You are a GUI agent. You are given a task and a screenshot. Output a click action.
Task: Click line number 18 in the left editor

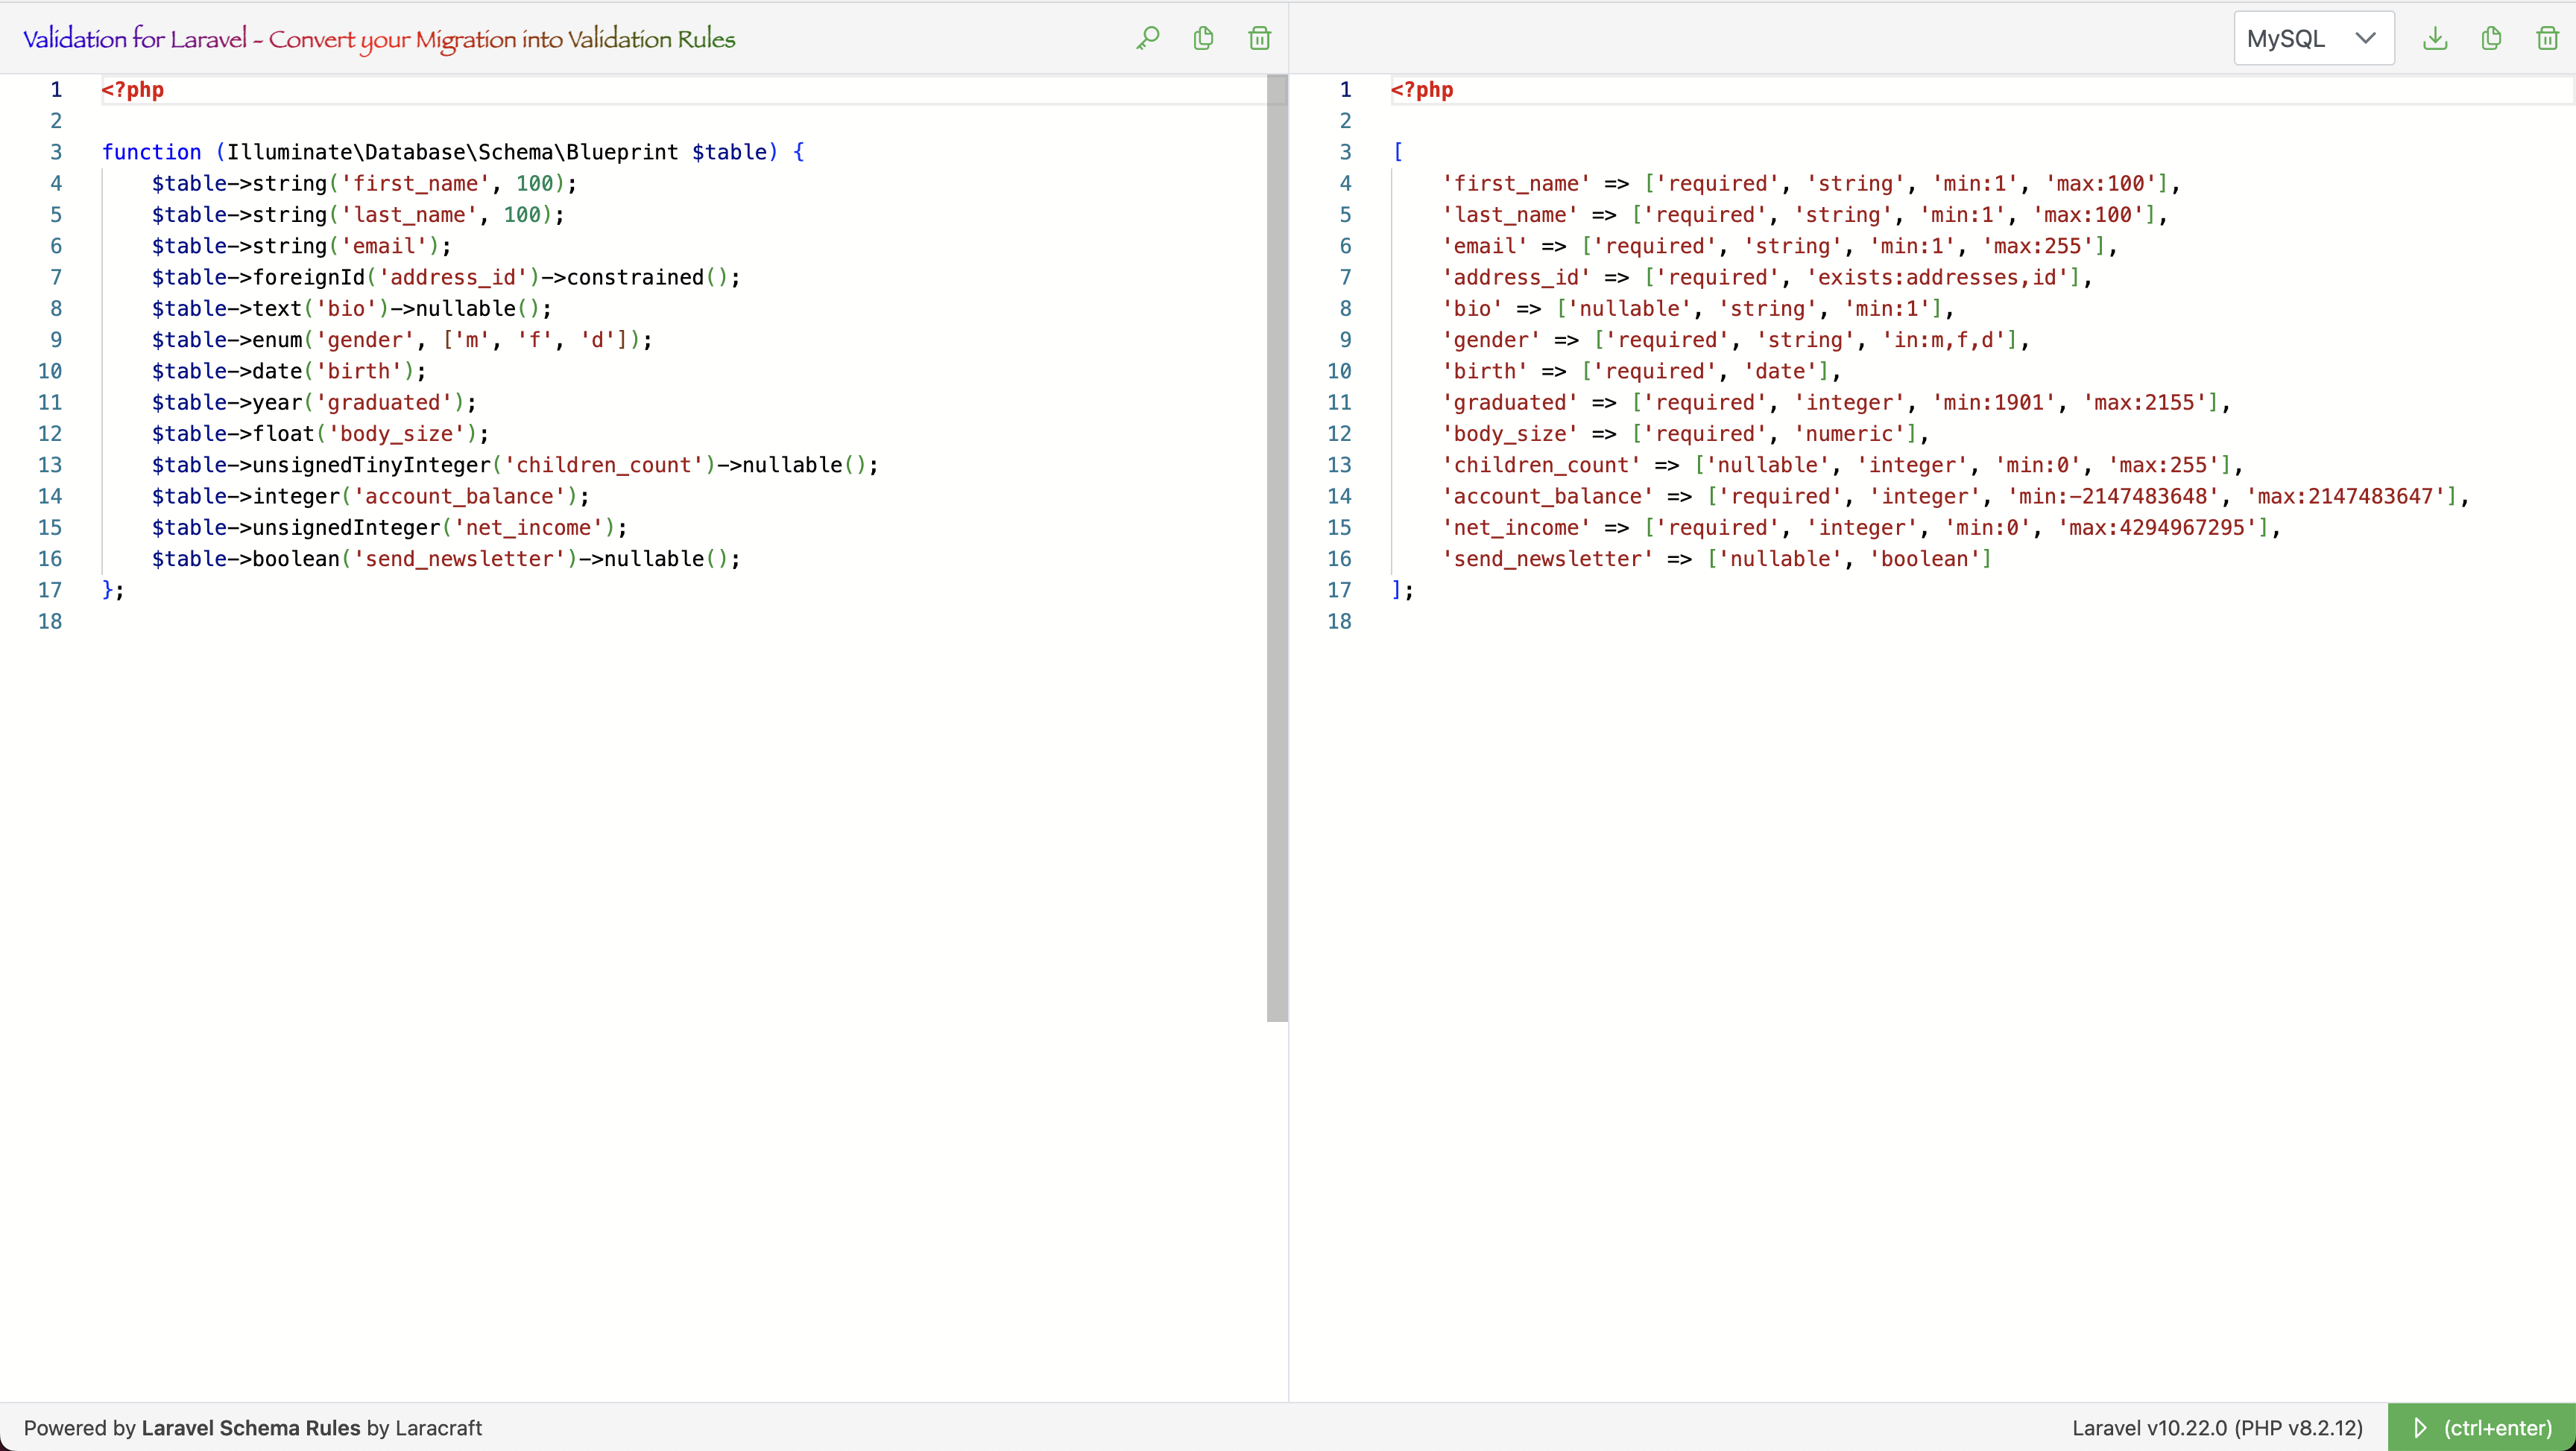click(50, 620)
